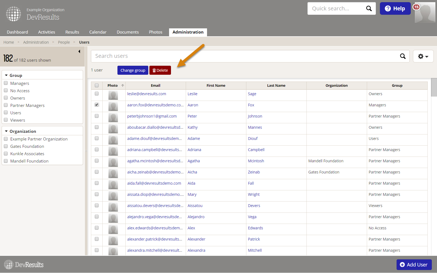Viewport: 437px width, 273px height.
Task: Click the DevResults globe logo in header
Action: point(13,14)
